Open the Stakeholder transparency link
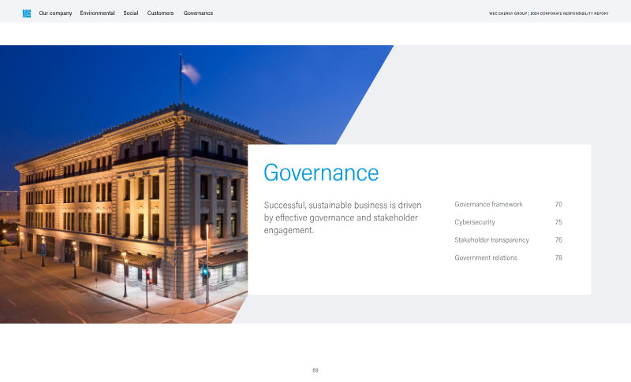This screenshot has height=382, width=631. [491, 240]
